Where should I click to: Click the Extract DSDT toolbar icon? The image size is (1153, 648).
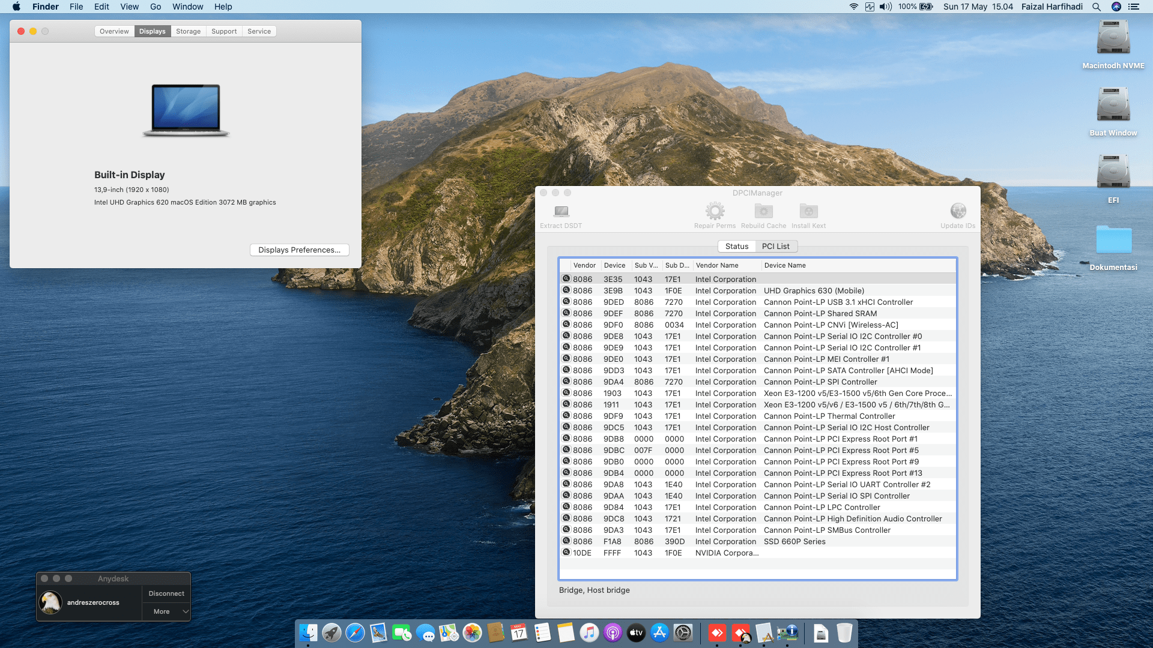(x=561, y=211)
